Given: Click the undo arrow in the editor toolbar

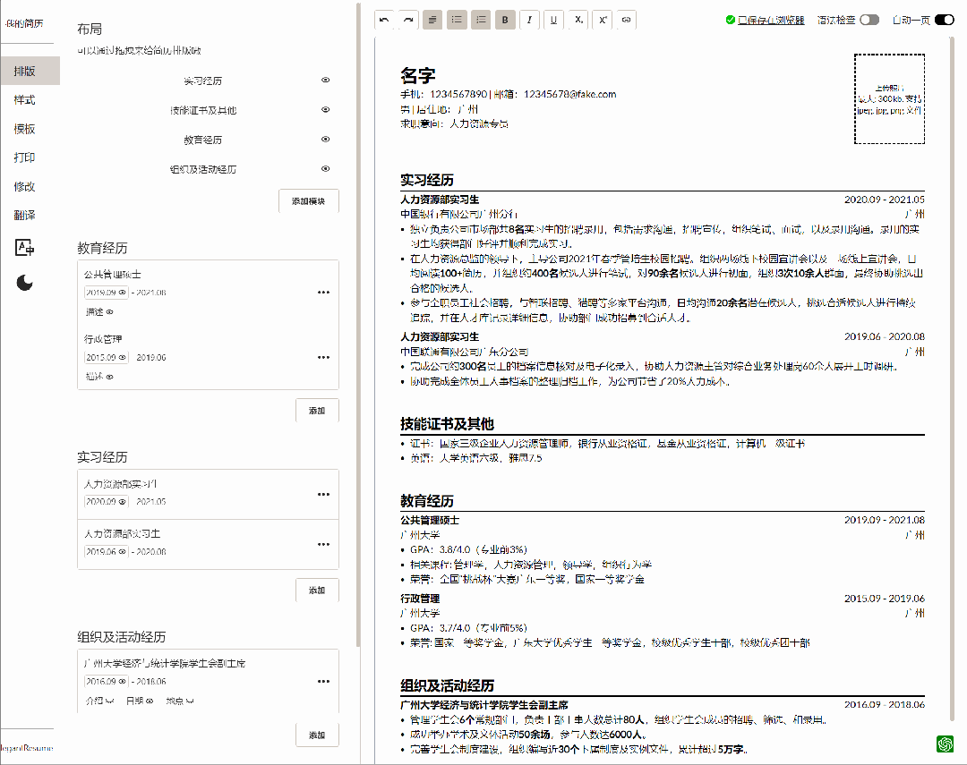Looking at the screenshot, I should tap(384, 19).
